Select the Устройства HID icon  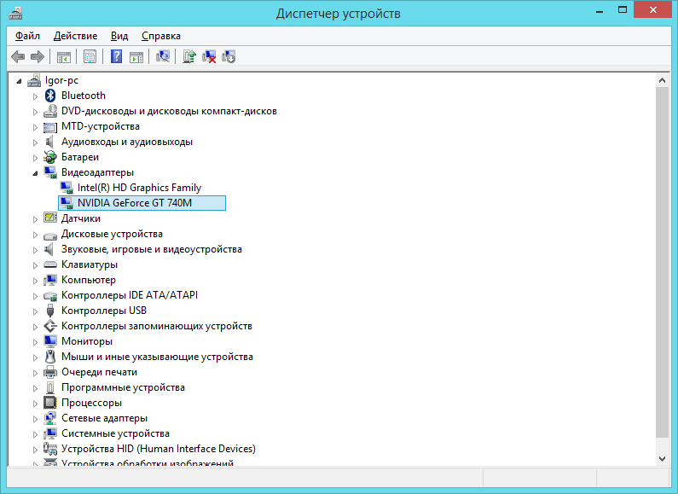50,449
